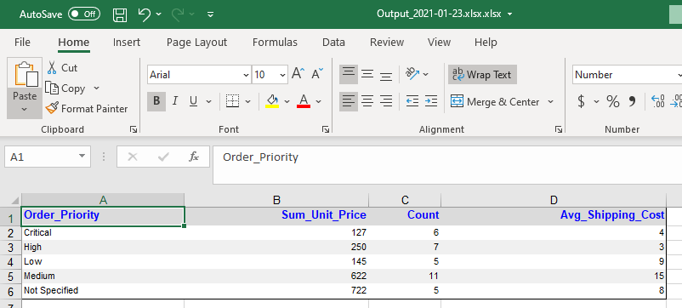Image resolution: width=682 pixels, height=308 pixels.
Task: Click the cell containing Not Specified
Action: [x=103, y=291]
